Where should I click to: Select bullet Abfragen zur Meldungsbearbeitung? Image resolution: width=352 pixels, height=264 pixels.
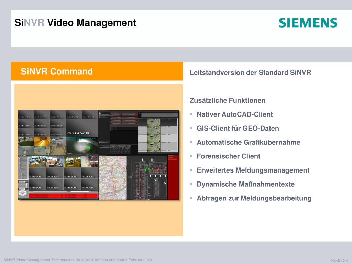(254, 198)
